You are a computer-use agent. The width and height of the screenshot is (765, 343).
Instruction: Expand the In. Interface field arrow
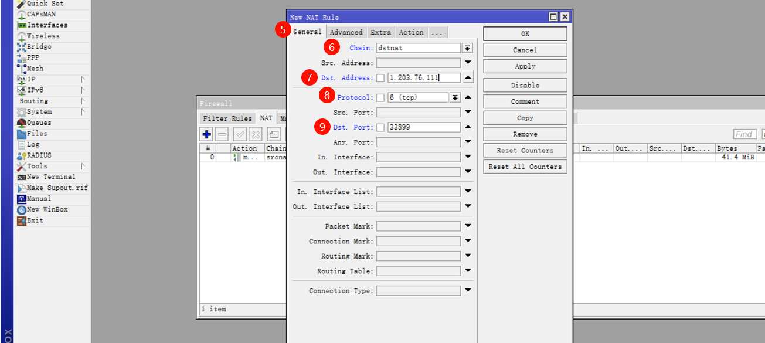point(468,157)
